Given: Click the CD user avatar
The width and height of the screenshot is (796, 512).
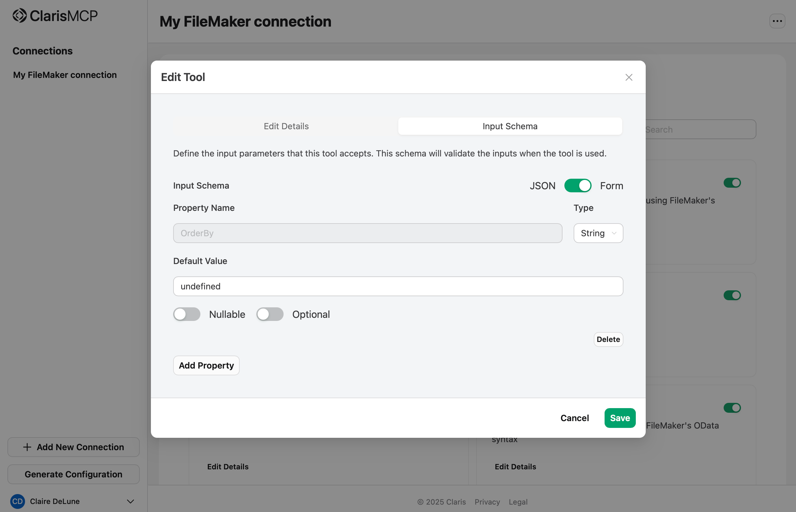Looking at the screenshot, I should (x=18, y=501).
